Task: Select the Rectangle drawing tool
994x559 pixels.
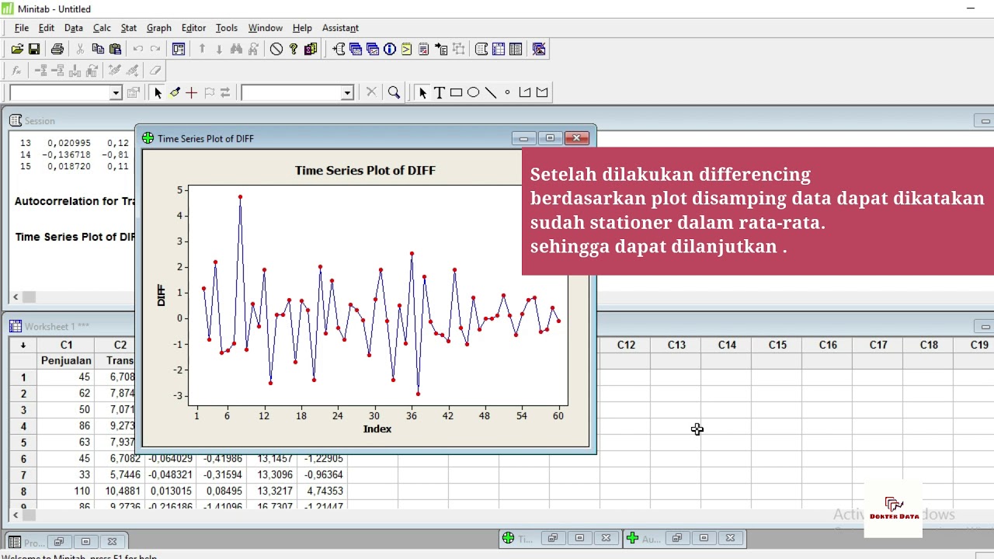Action: pos(457,92)
